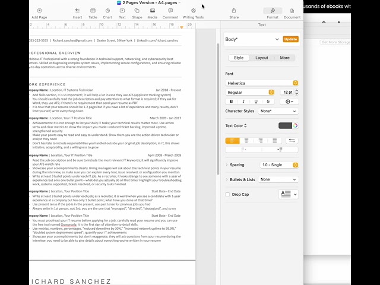Switch to the More tab
The width and height of the screenshot is (380, 285).
(x=285, y=58)
